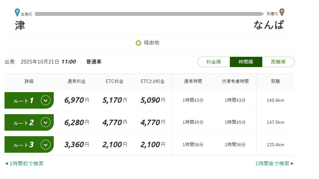Search one hour earlier link
This screenshot has width=319, height=179.
[26, 163]
